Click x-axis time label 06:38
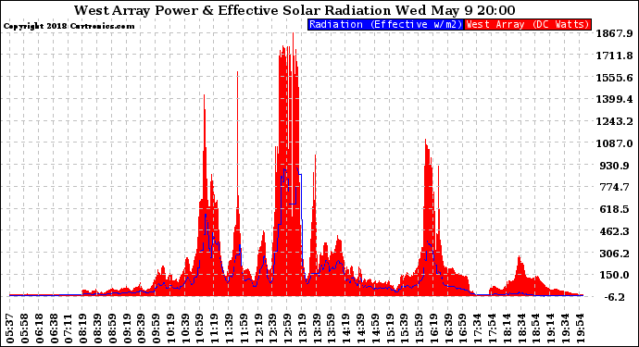This screenshot has height=347, width=639. pyautogui.click(x=54, y=328)
